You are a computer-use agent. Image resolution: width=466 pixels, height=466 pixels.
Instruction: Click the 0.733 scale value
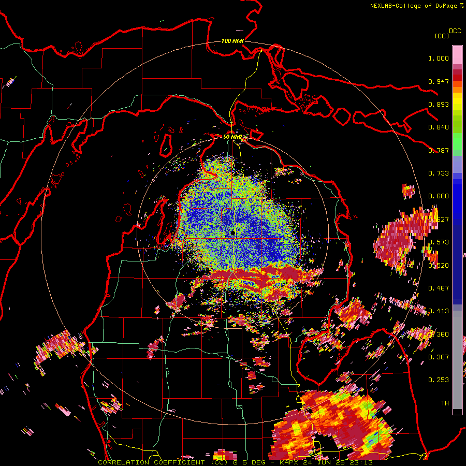[439, 173]
